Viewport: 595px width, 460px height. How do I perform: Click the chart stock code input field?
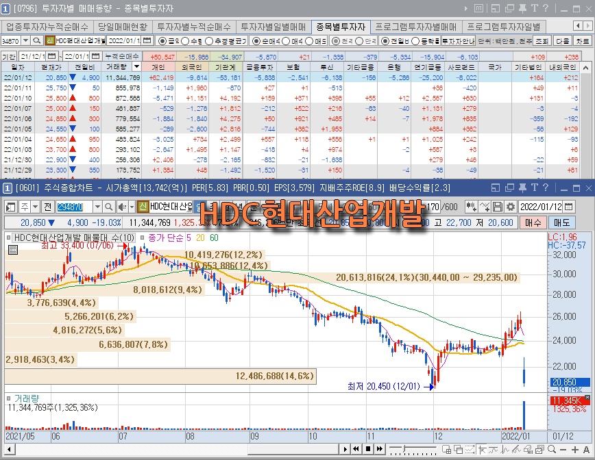click(x=74, y=207)
